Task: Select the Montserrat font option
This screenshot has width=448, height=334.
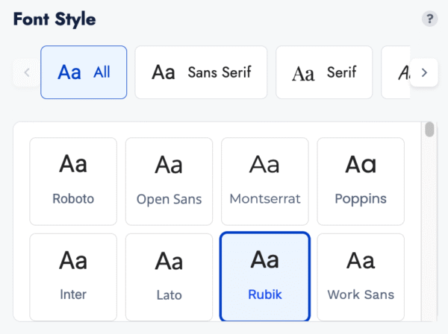Action: click(x=264, y=181)
